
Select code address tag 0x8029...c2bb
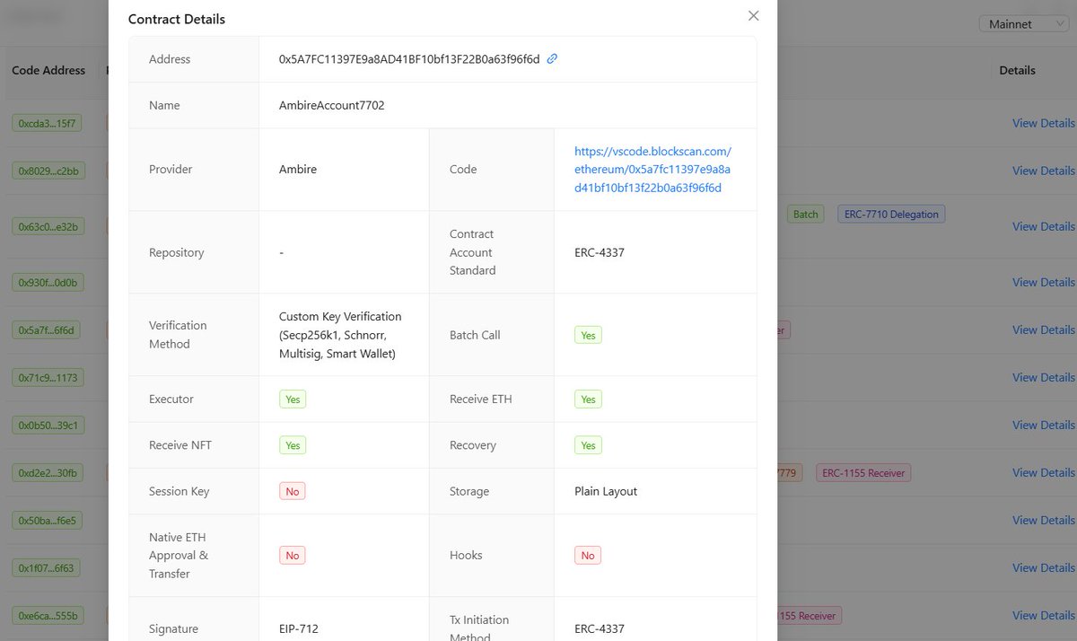(48, 171)
